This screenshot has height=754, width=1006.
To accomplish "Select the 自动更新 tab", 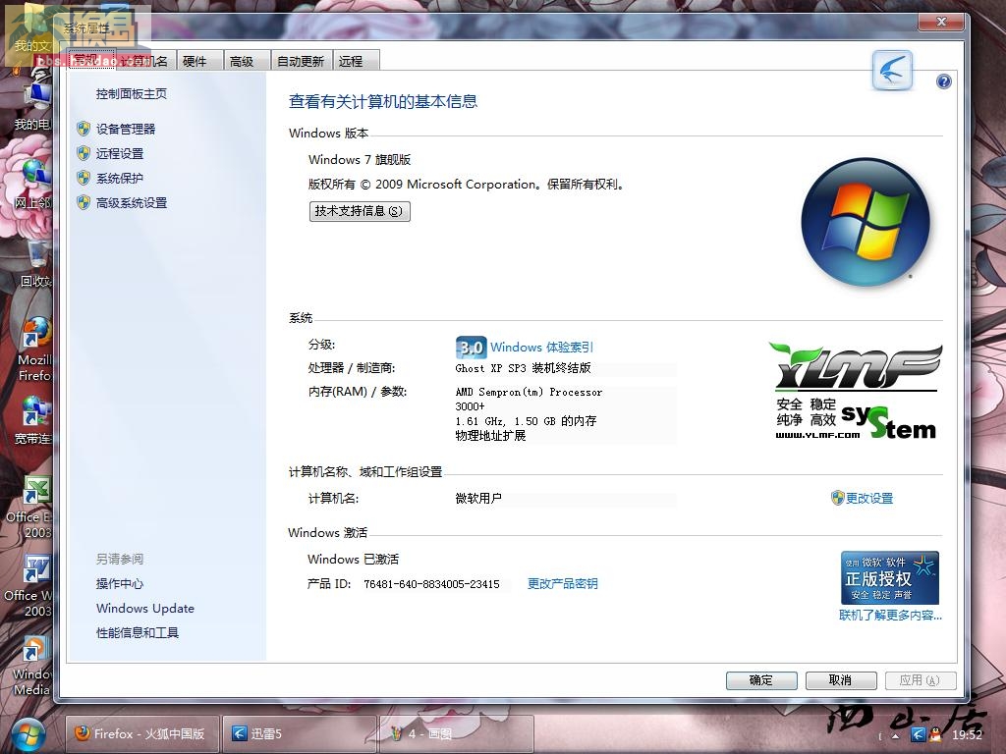I will click(x=301, y=61).
